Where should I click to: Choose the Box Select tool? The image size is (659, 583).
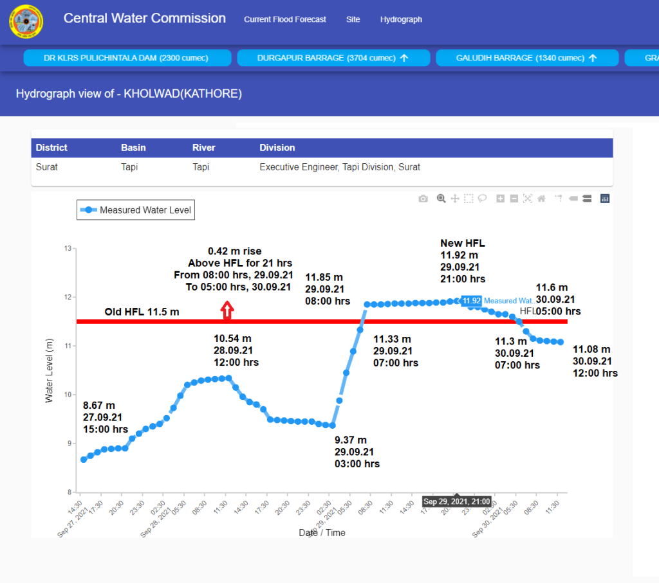469,199
